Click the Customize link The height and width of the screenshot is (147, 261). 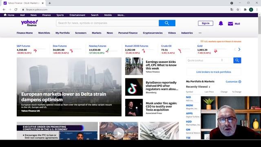click(232, 82)
